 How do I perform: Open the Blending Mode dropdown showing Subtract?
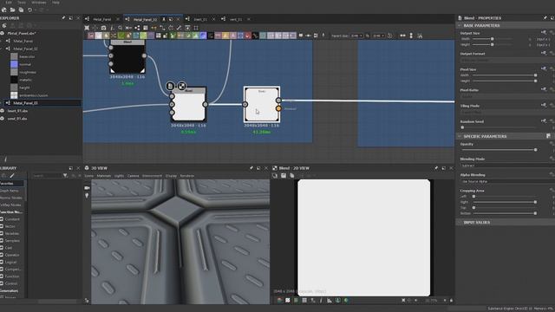coord(507,166)
